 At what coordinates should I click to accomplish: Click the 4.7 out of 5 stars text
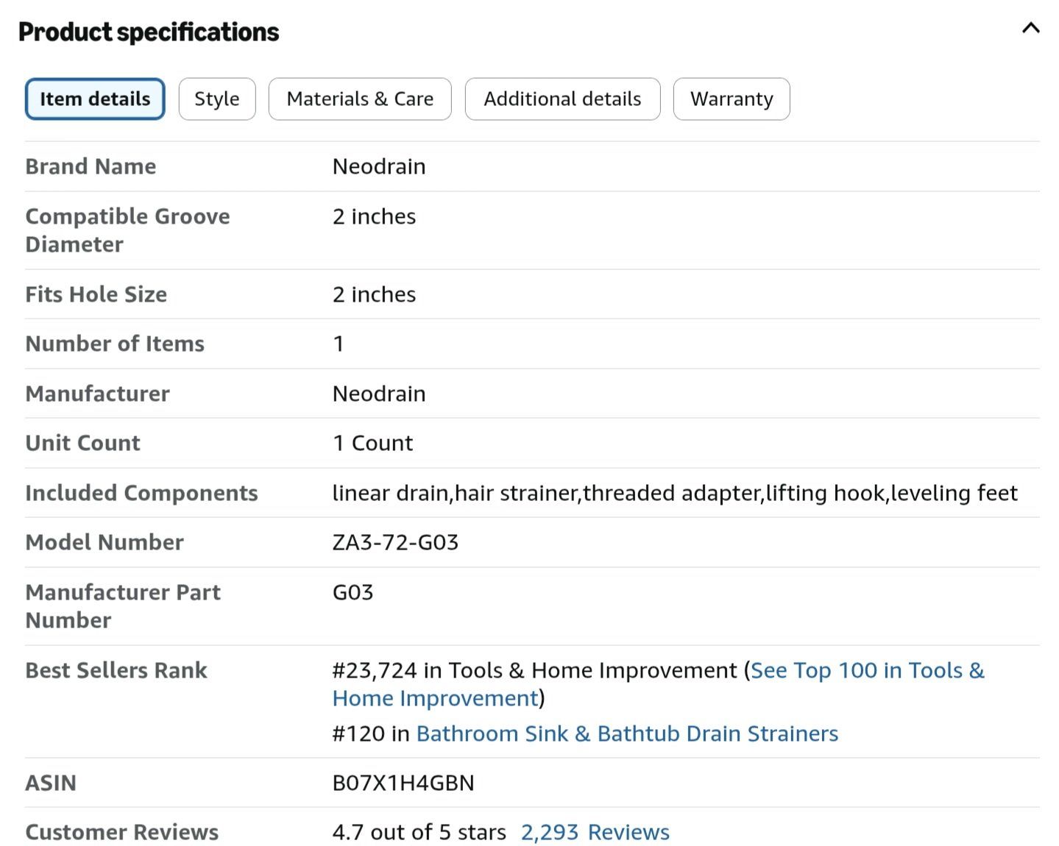click(419, 832)
